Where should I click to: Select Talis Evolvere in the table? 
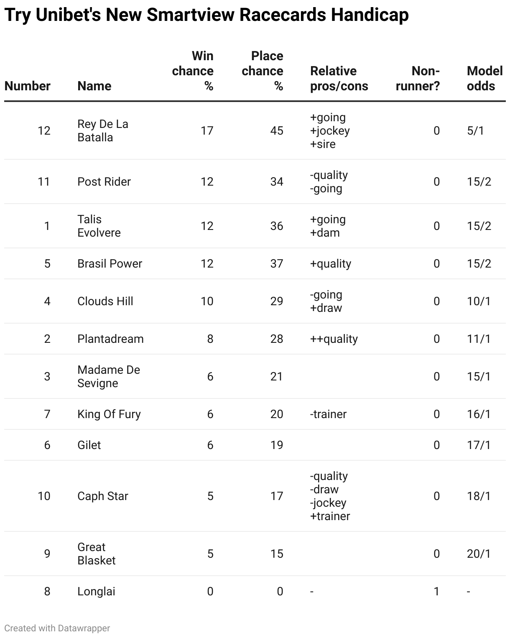(99, 226)
